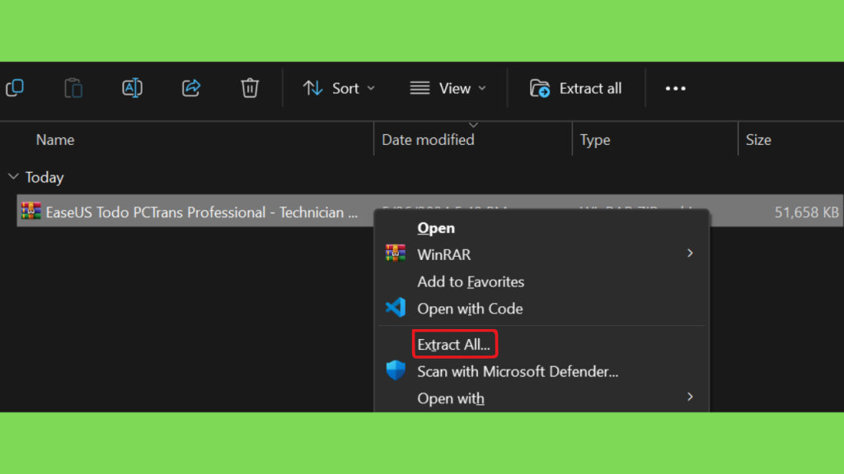The width and height of the screenshot is (844, 474).
Task: Open the See more three-dots menu
Action: [x=676, y=88]
